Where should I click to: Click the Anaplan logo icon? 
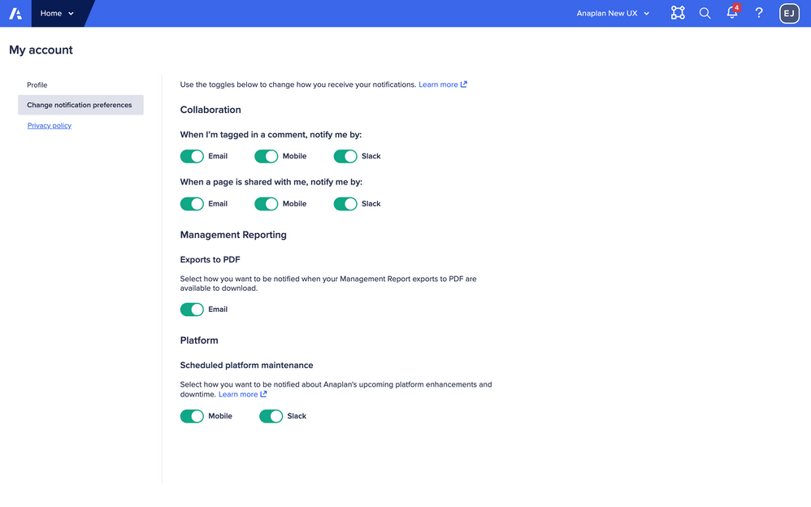click(15, 13)
